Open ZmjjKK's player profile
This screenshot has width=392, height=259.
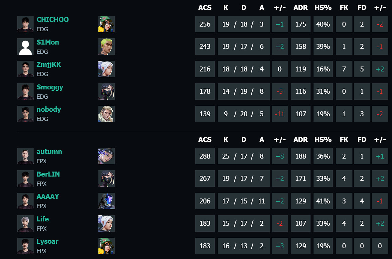click(x=49, y=65)
